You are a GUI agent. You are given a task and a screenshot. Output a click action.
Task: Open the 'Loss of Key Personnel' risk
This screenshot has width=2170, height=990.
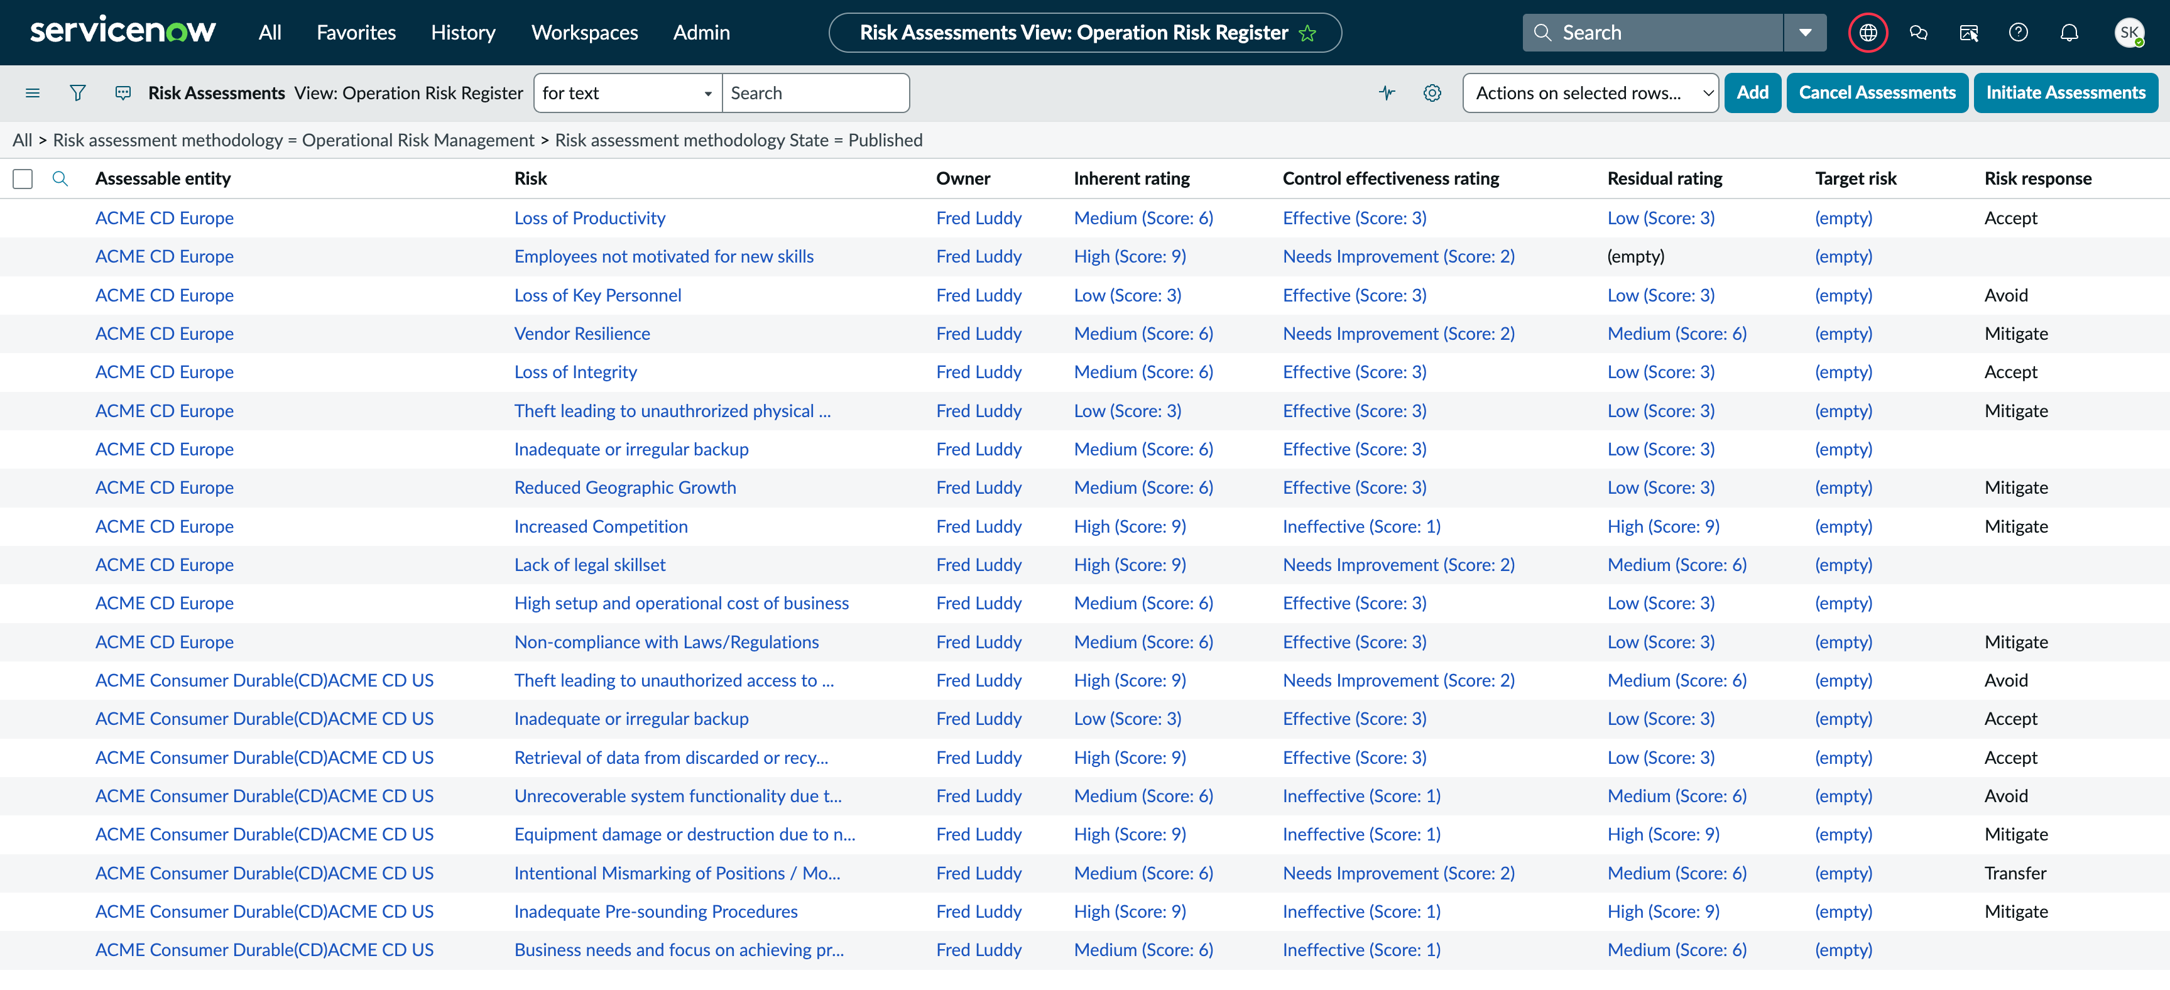tap(597, 295)
